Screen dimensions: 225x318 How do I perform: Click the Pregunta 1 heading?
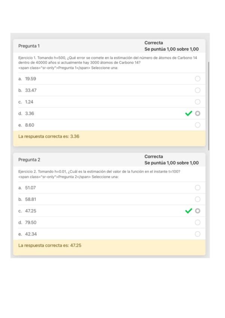point(29,46)
